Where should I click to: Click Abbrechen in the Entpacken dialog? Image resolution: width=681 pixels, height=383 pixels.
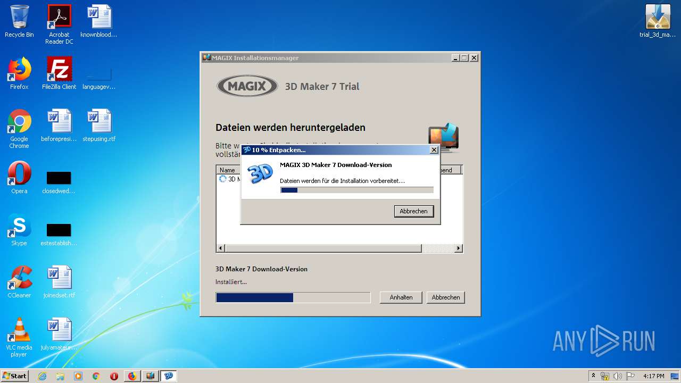(x=414, y=211)
